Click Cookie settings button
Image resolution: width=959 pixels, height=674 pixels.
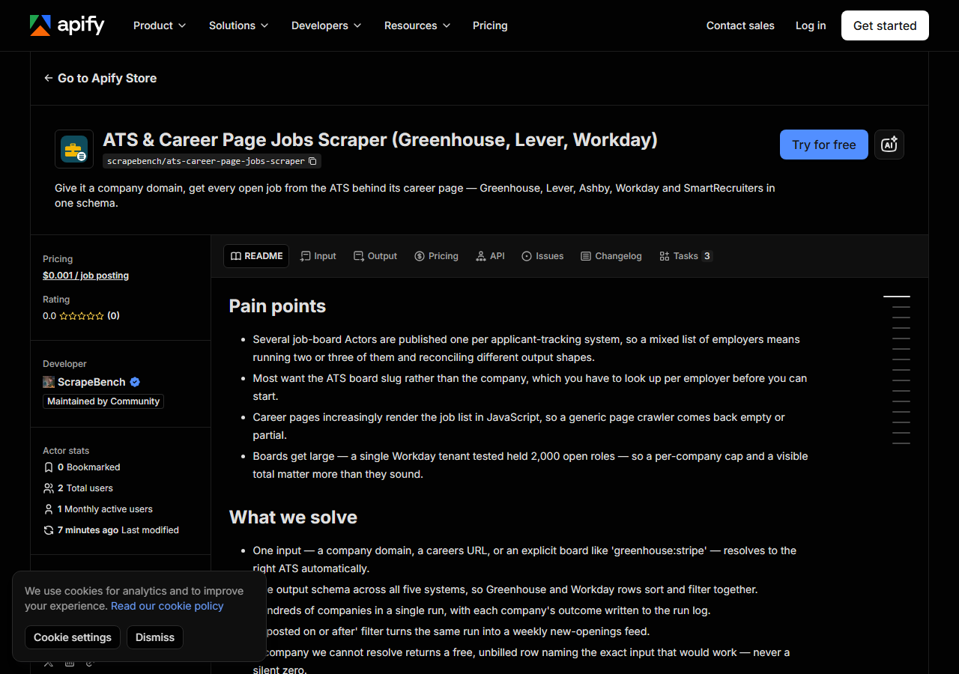pyautogui.click(x=73, y=637)
